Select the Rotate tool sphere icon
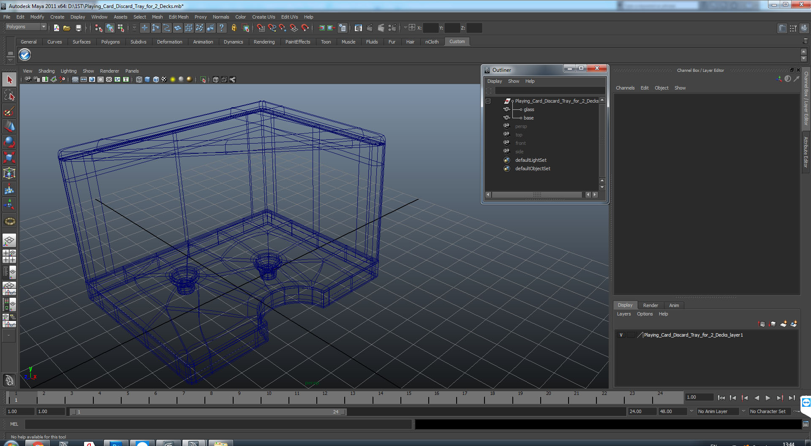Image resolution: width=811 pixels, height=446 pixels. click(x=9, y=142)
